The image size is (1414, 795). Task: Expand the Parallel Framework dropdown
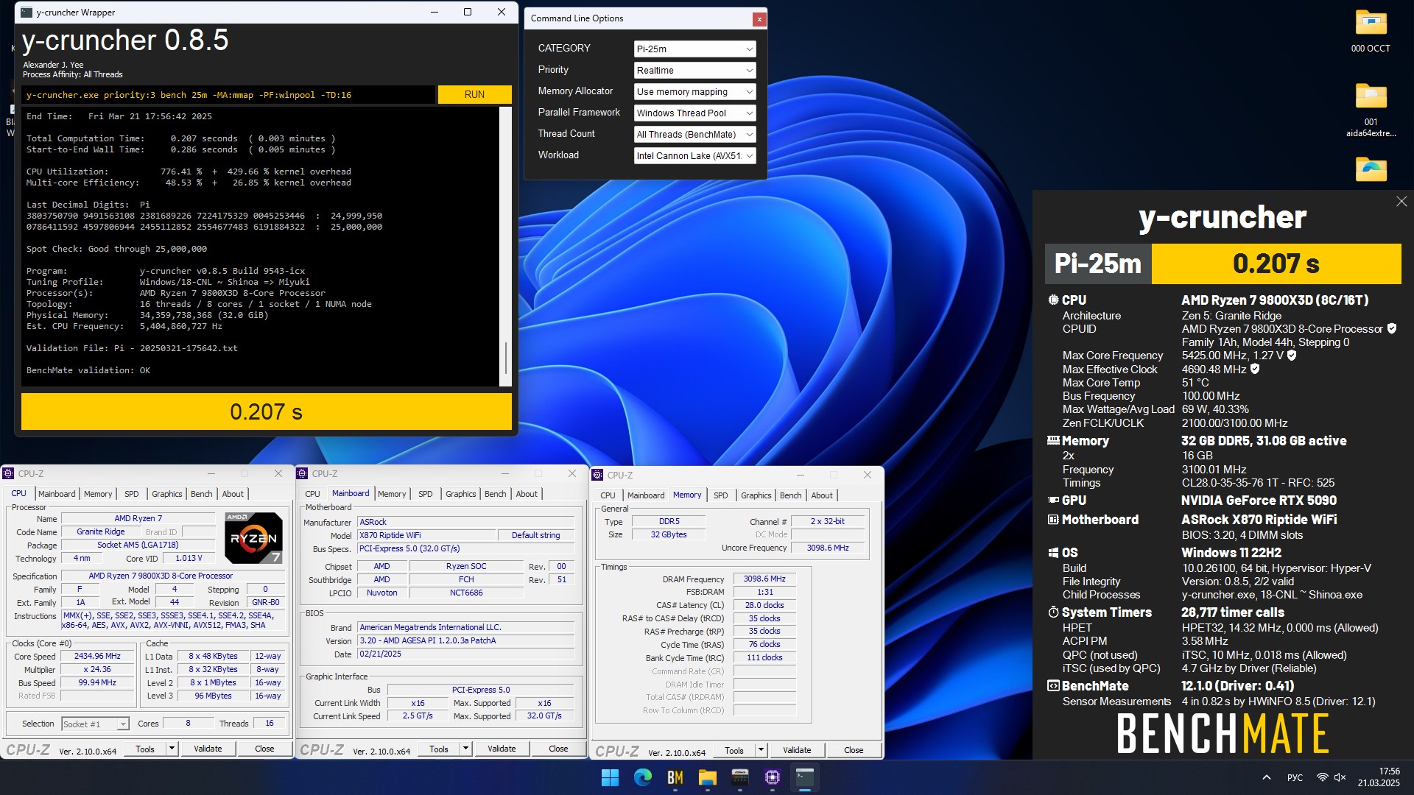(x=694, y=113)
